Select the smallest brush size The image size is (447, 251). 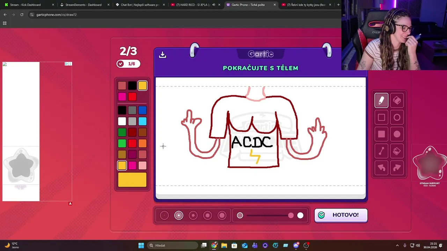point(164,215)
